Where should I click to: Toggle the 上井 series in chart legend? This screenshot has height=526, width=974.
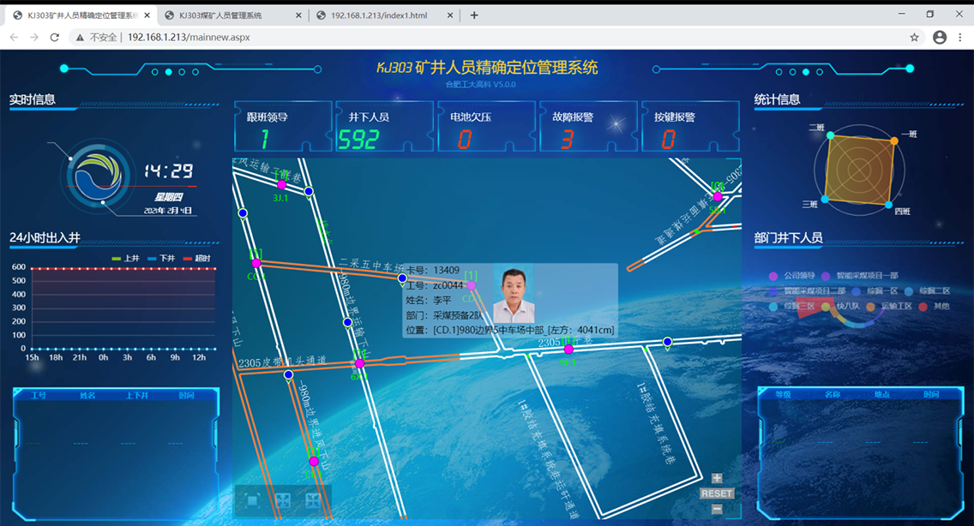pyautogui.click(x=126, y=258)
